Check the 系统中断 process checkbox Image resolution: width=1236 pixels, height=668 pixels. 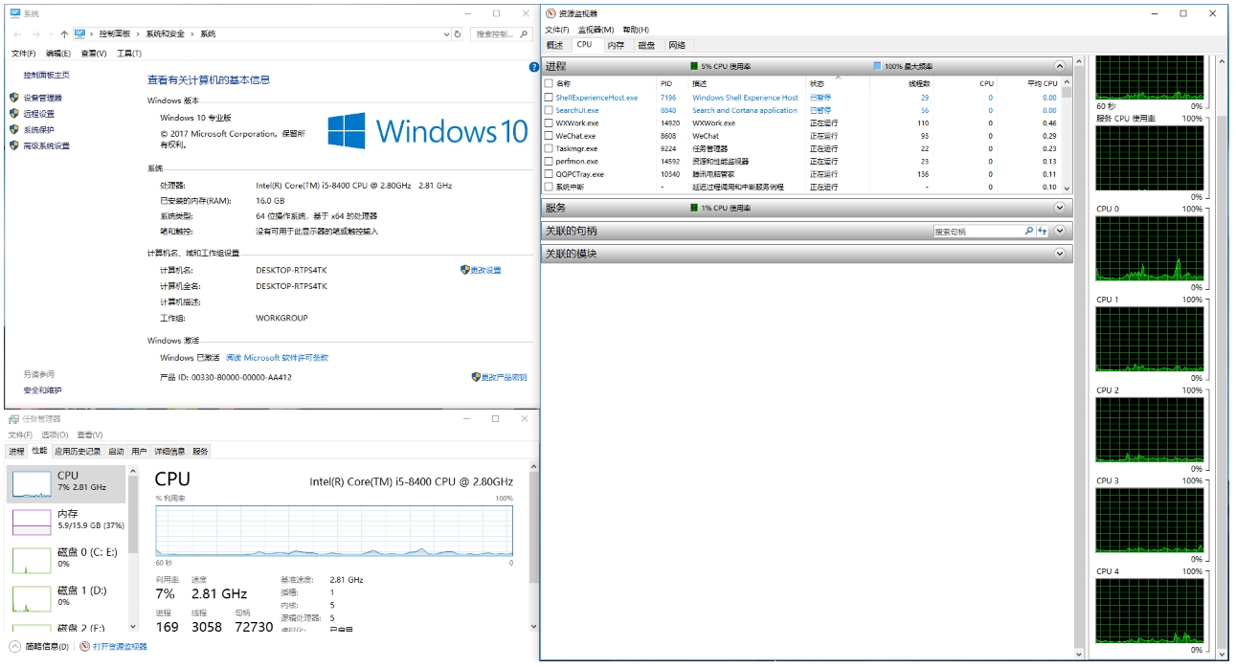point(549,187)
